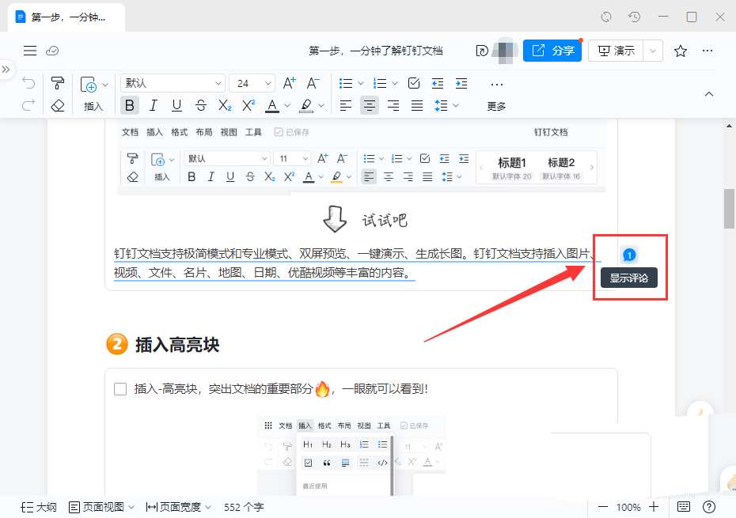Start presentation with the 演示 button
The width and height of the screenshot is (736, 518).
tap(616, 51)
